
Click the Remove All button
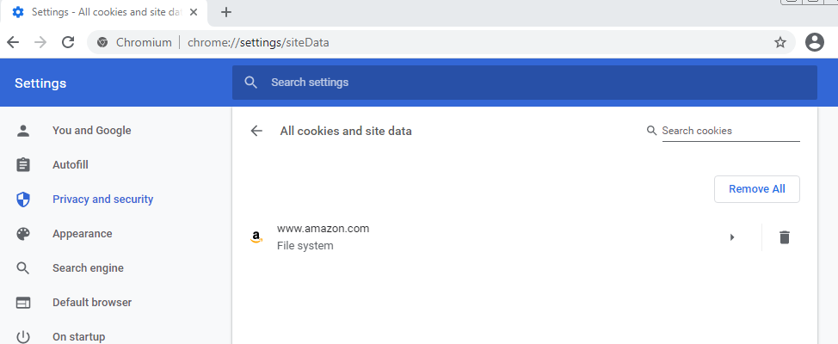757,189
